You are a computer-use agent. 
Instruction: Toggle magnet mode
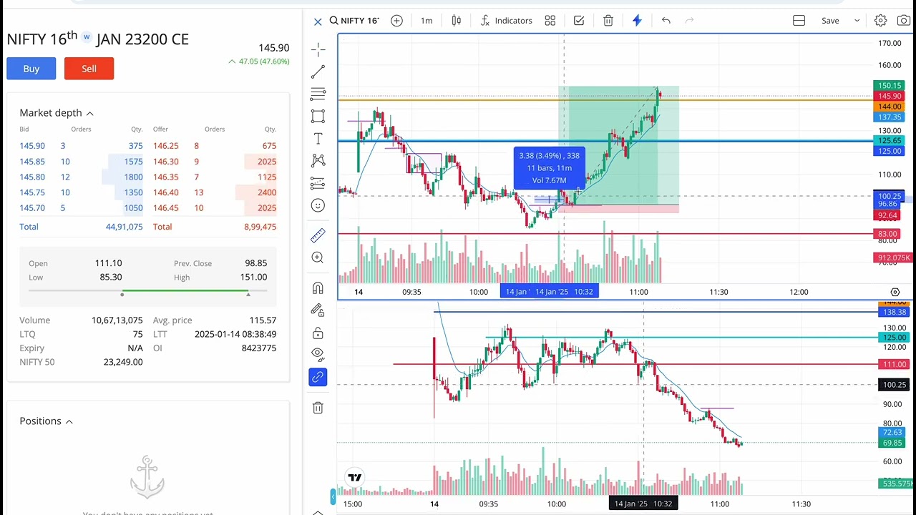tap(318, 288)
